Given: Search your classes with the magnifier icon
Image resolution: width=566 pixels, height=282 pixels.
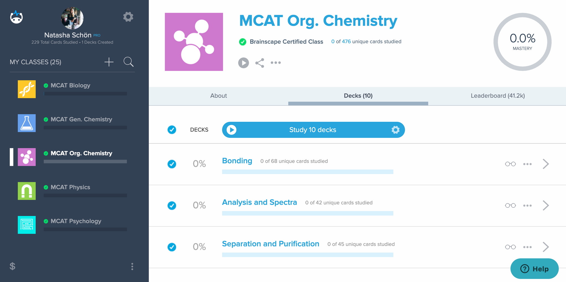Looking at the screenshot, I should click(129, 62).
